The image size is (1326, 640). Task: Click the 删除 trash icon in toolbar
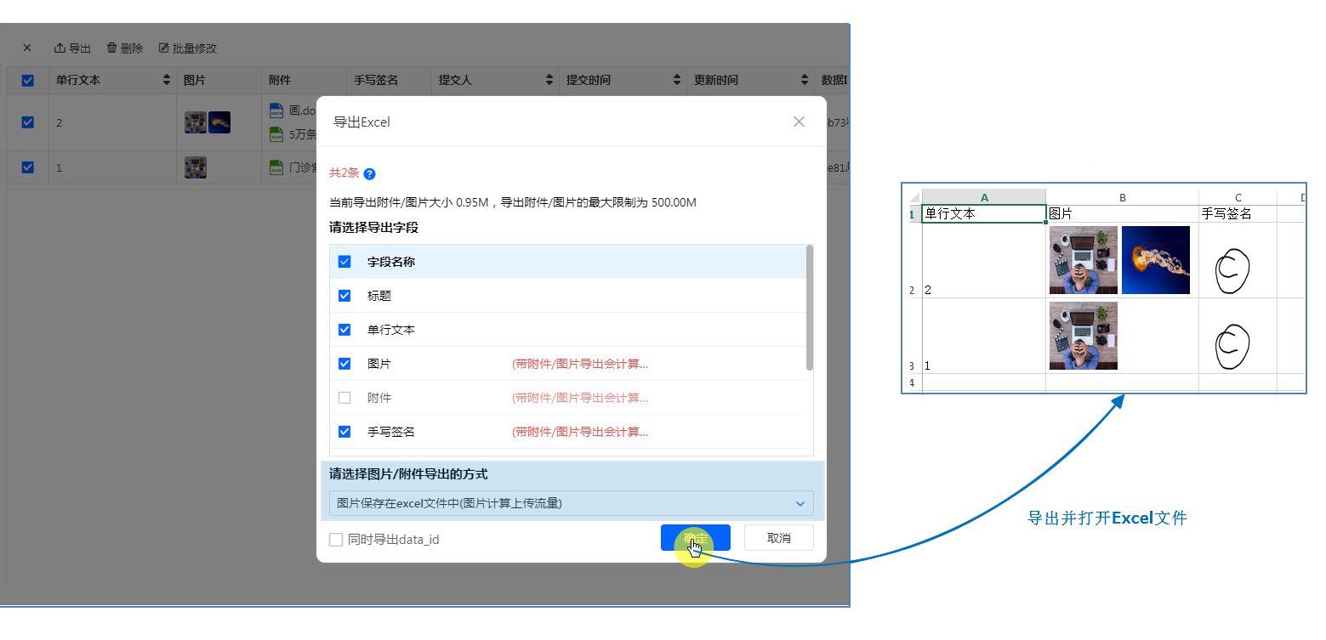click(x=111, y=48)
